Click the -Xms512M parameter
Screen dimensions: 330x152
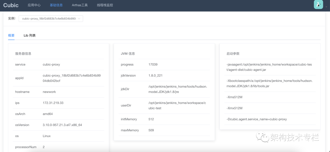pyautogui.click(x=234, y=97)
